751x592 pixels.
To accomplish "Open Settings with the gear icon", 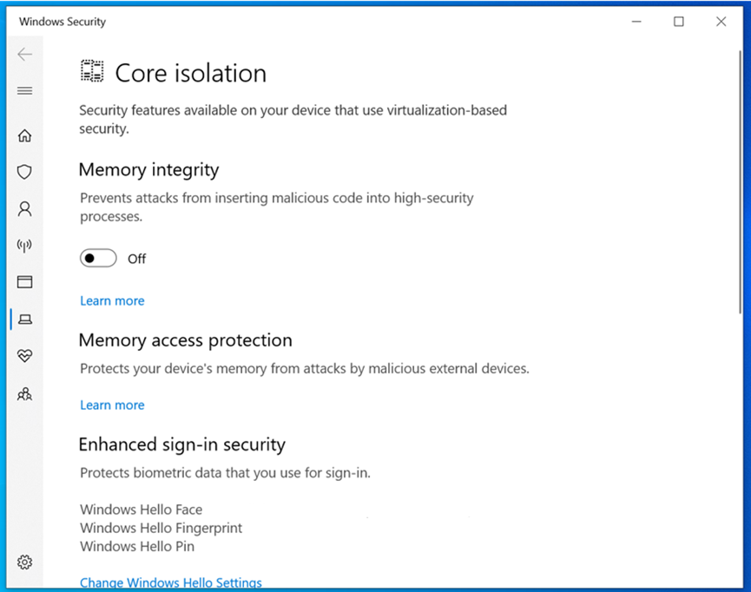I will (25, 562).
